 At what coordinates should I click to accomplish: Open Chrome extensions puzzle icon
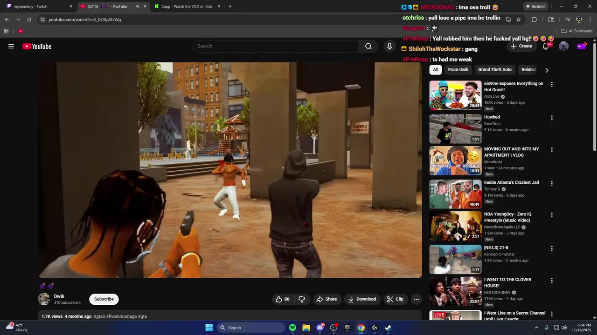click(x=535, y=20)
